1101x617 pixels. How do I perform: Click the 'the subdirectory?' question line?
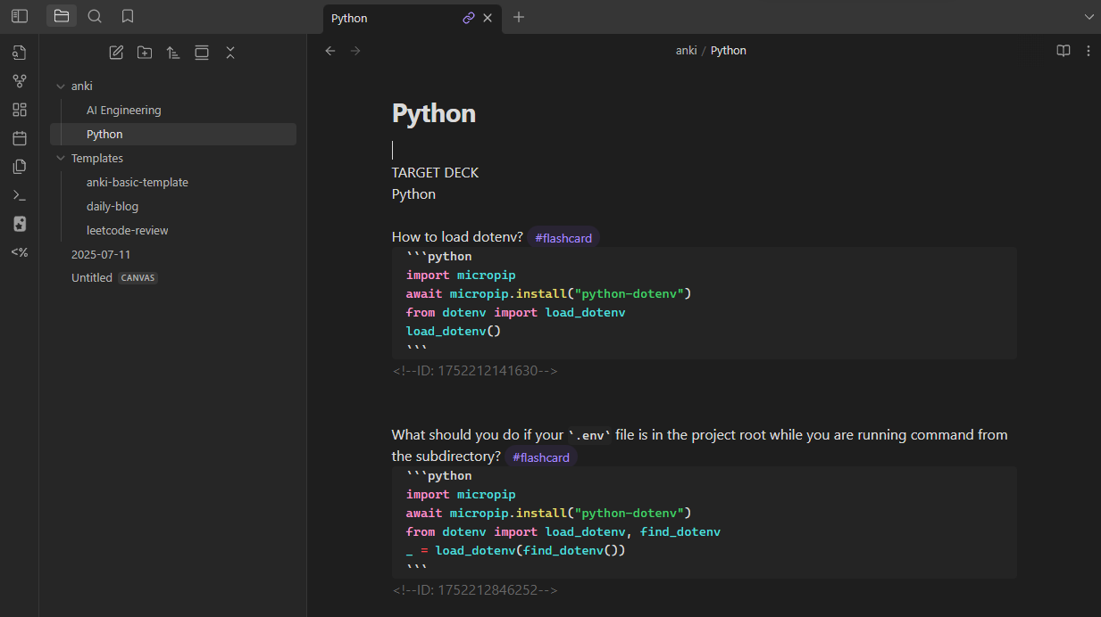pyautogui.click(x=446, y=457)
